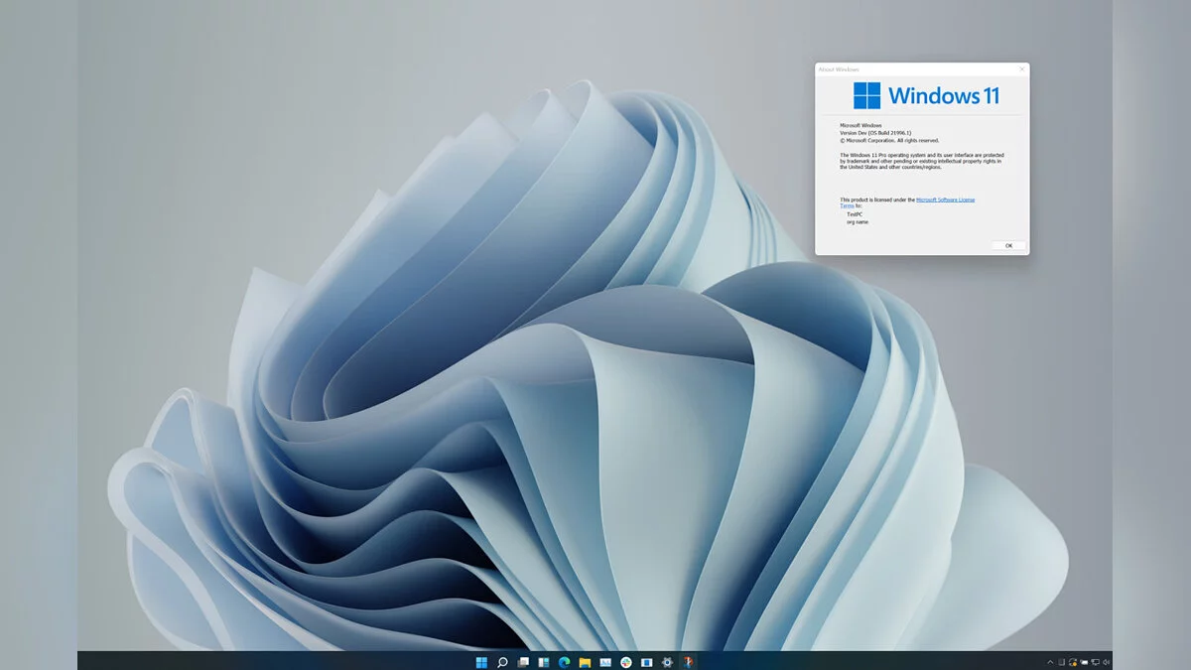Screen dimensions: 1191x670
Task: Expand the hidden system tray icons chevron
Action: [x=1050, y=662]
